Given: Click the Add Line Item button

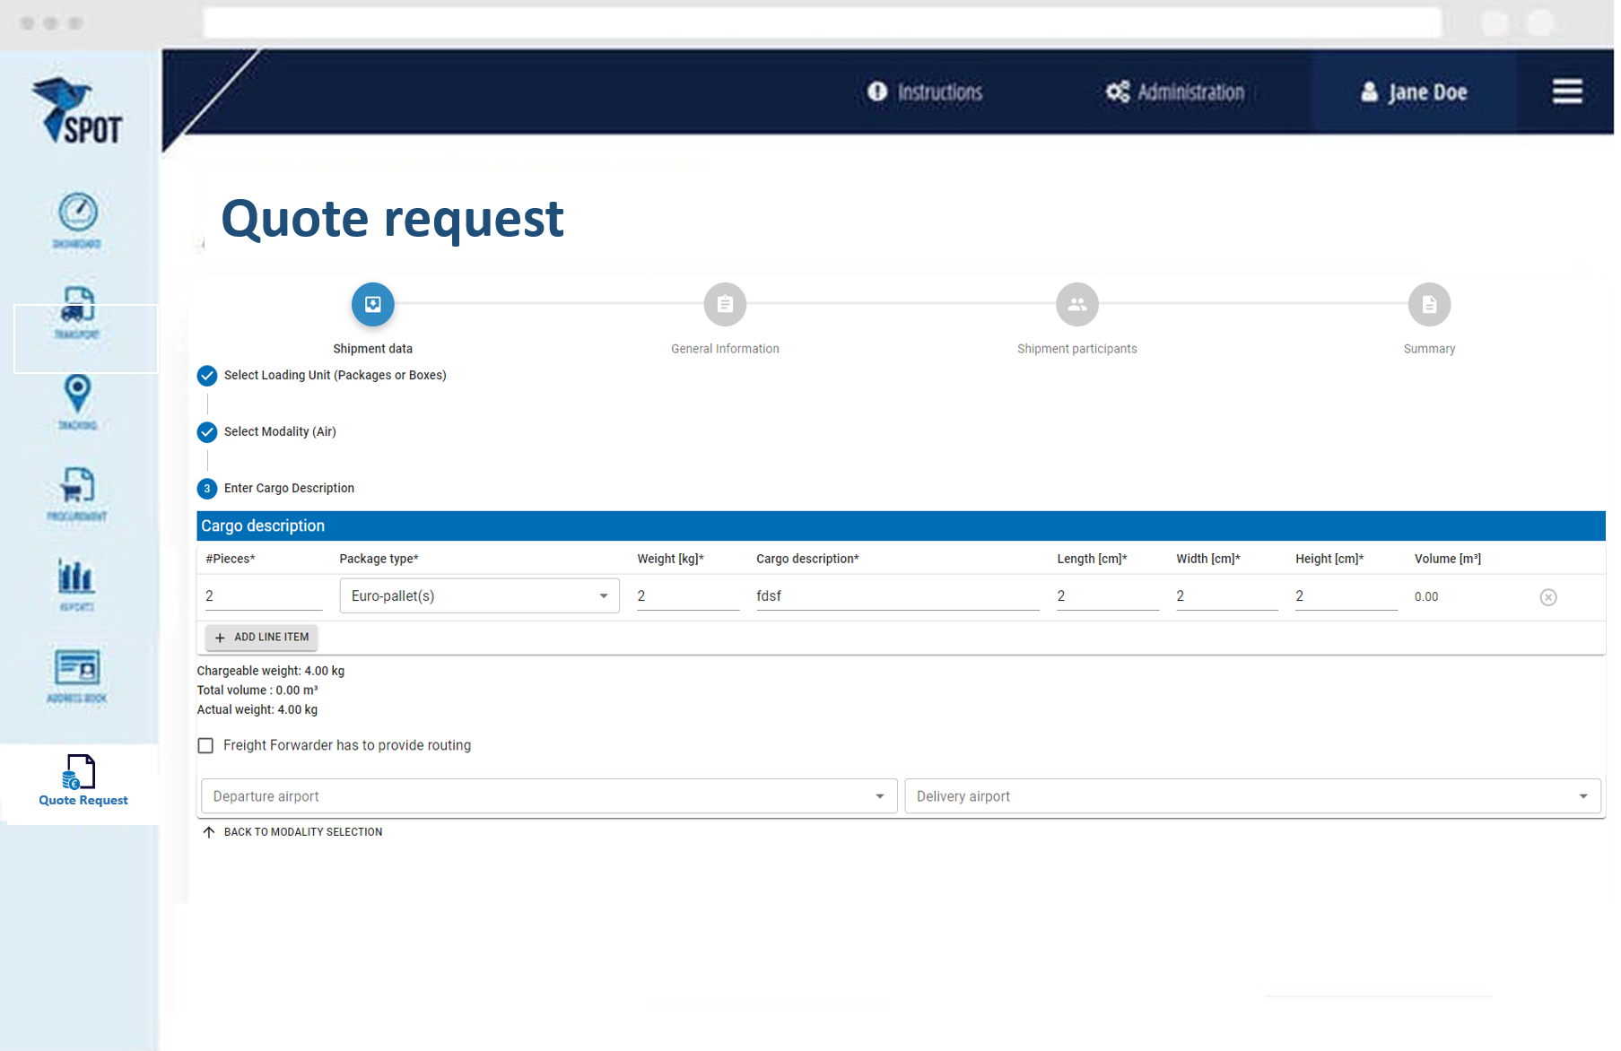Looking at the screenshot, I should pos(262,638).
